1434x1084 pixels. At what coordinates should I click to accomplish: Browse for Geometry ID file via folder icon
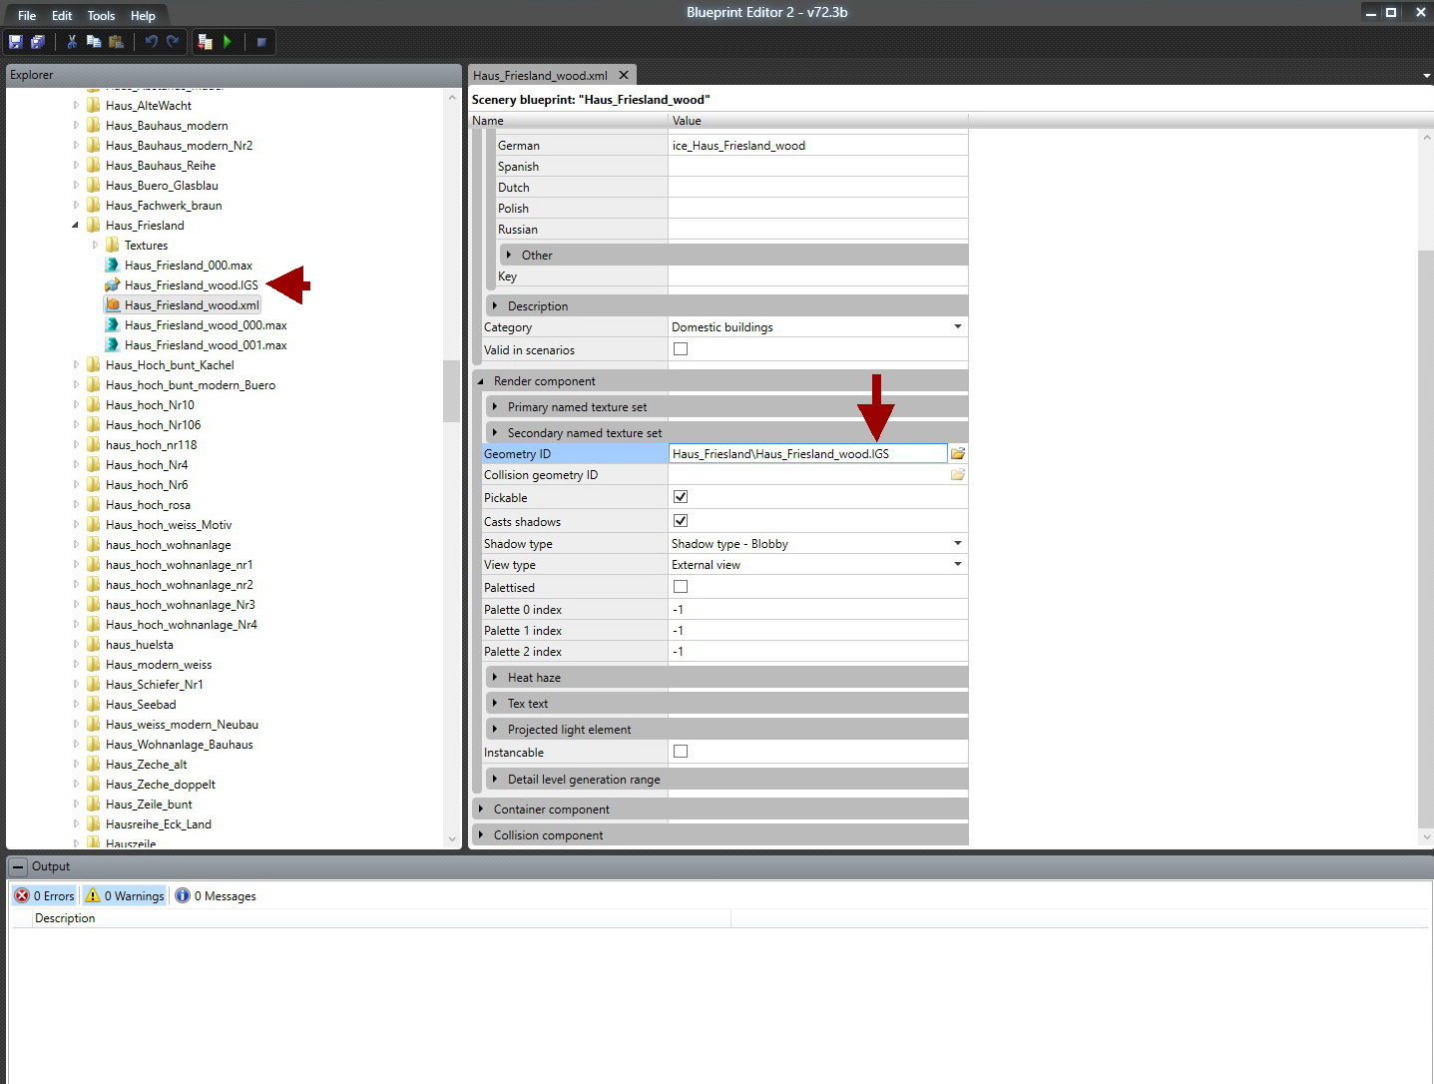click(x=958, y=454)
